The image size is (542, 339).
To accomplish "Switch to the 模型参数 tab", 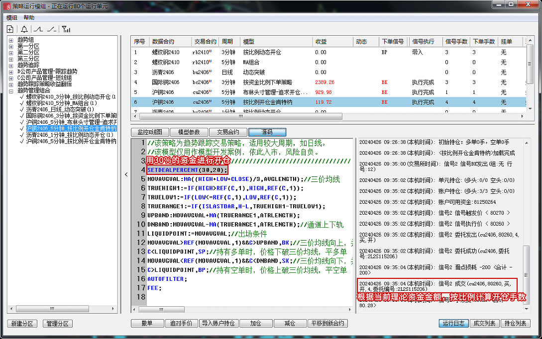I will point(188,132).
